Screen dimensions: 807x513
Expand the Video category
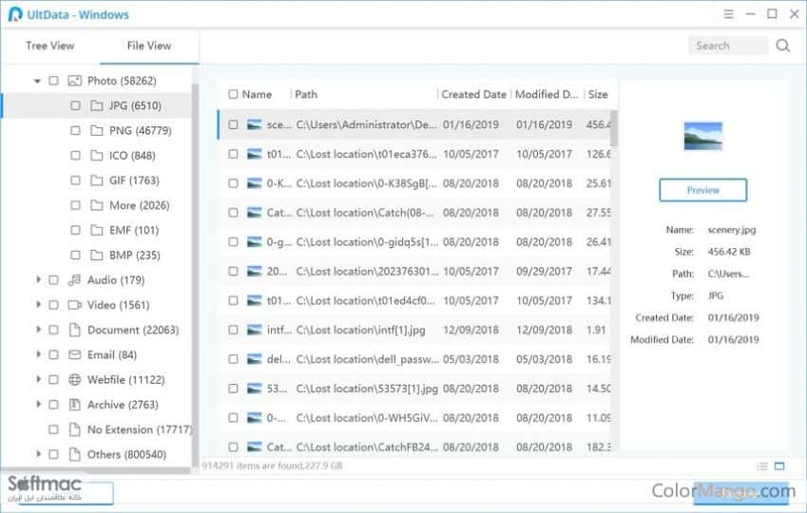coord(38,305)
